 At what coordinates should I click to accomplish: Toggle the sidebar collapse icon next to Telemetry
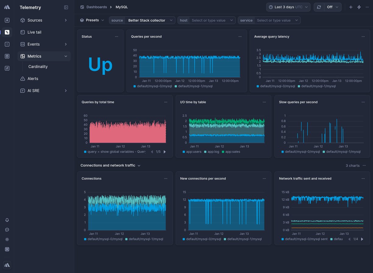coord(66,7)
